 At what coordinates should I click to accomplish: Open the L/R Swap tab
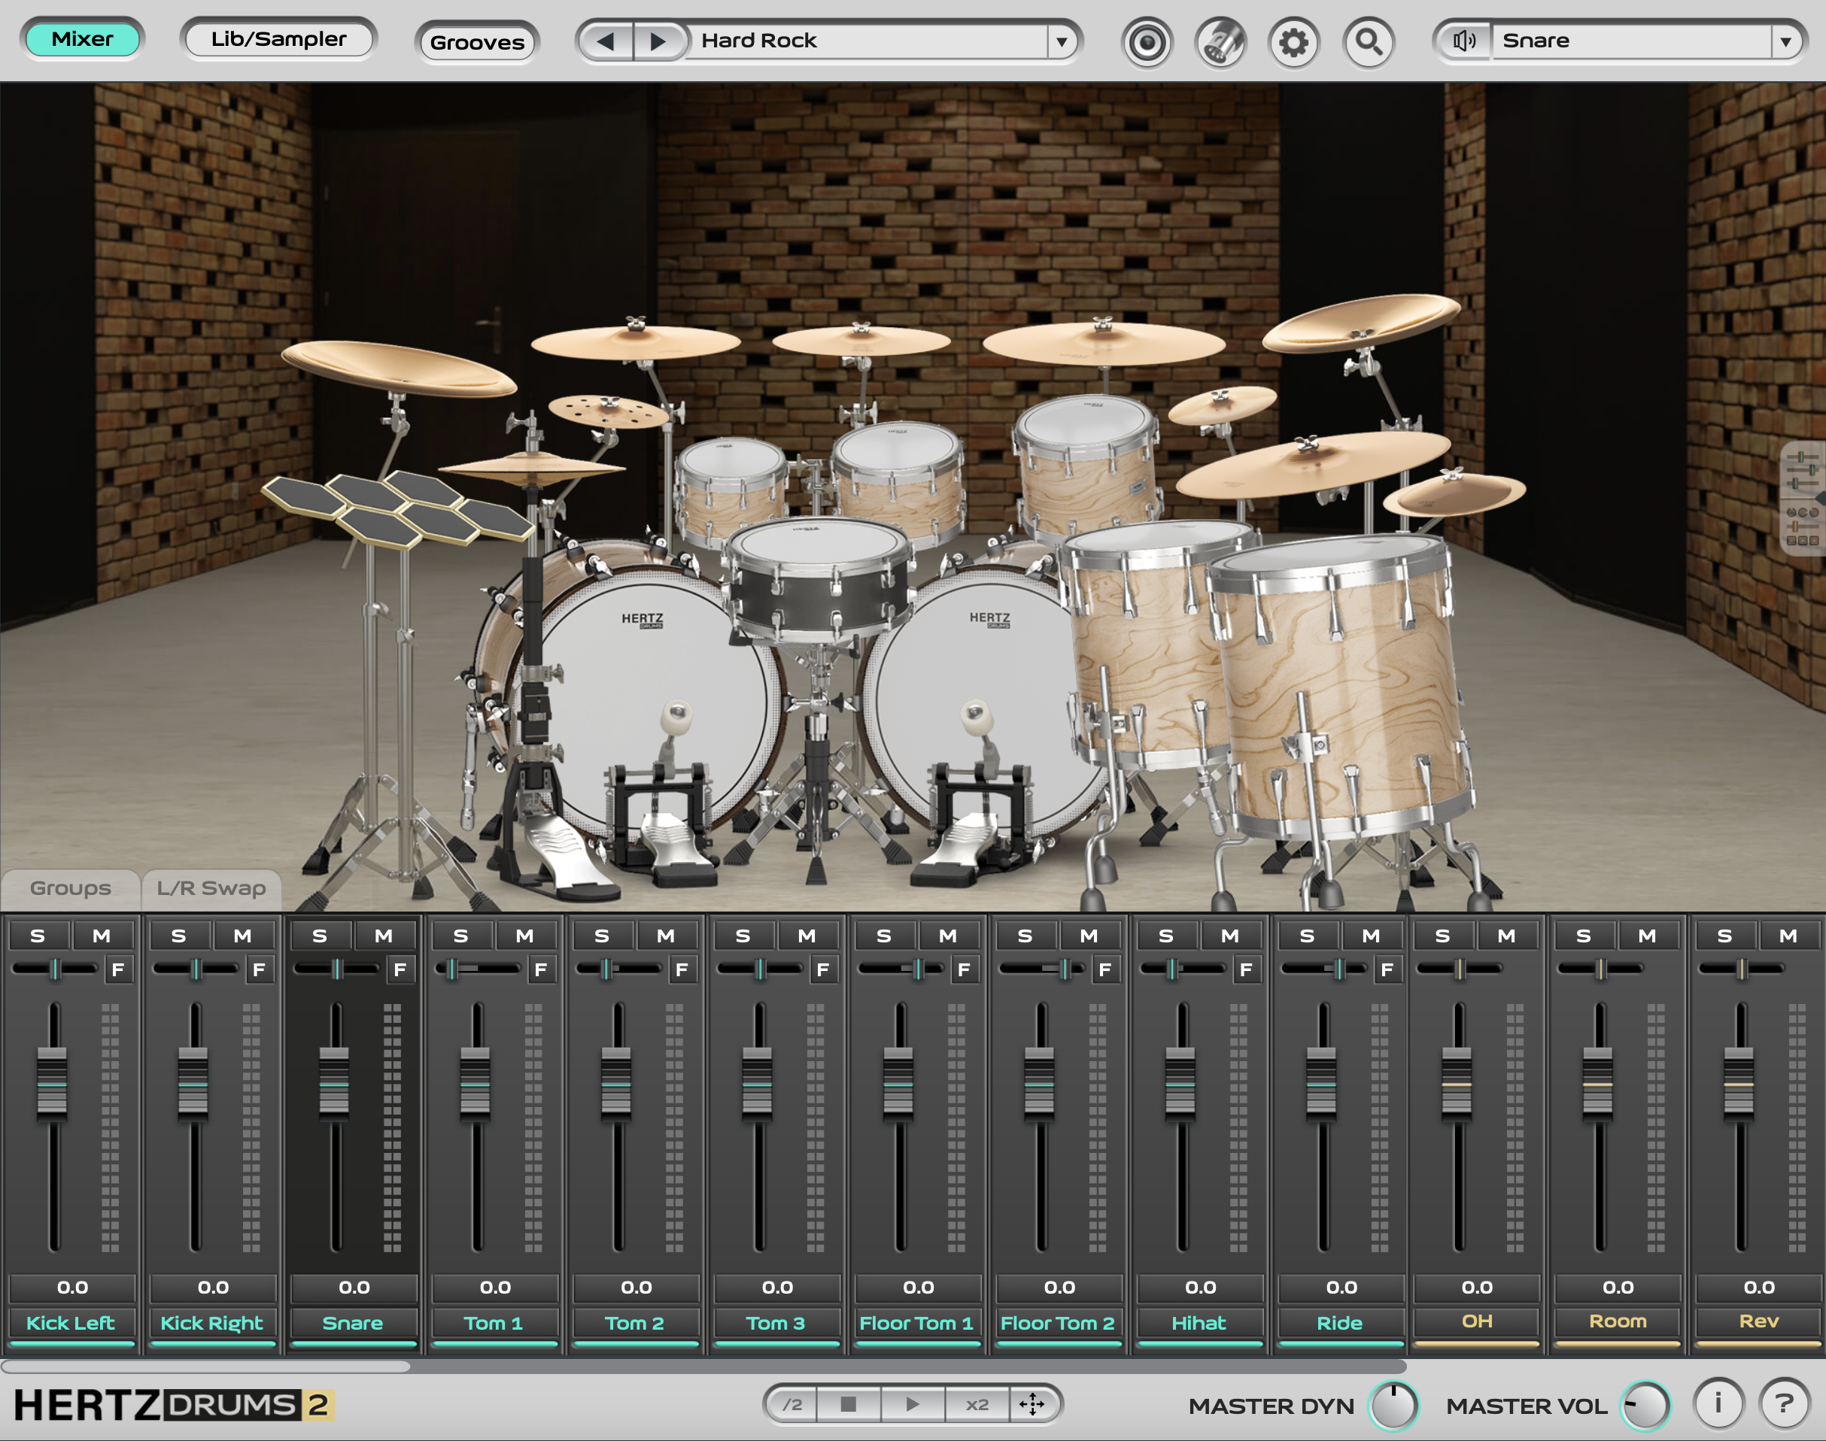(x=211, y=887)
